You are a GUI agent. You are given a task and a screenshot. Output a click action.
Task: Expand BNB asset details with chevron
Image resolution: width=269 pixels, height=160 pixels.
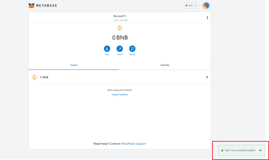click(207, 77)
